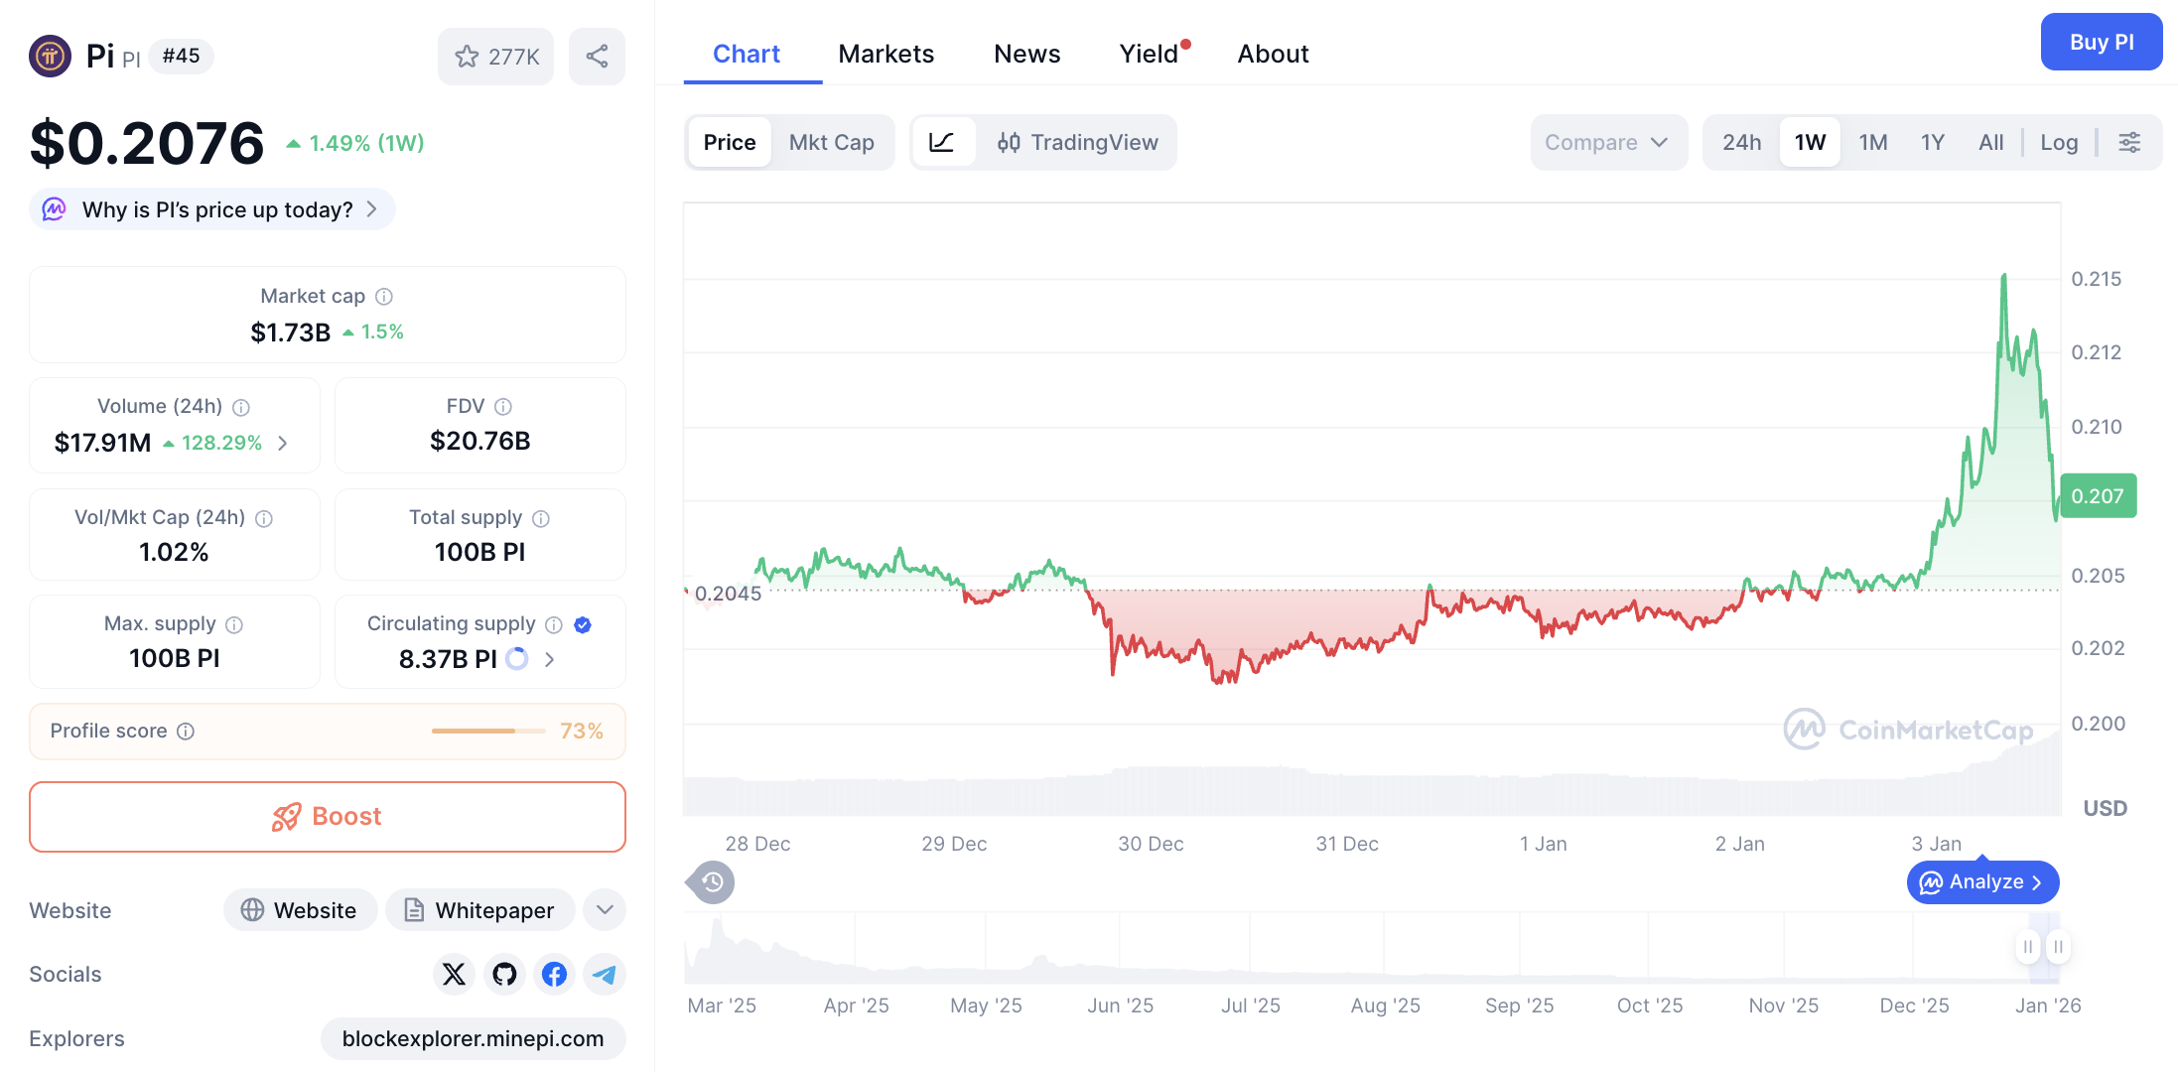The width and height of the screenshot is (2178, 1072).
Task: Click the Buy PI button
Action: (x=2101, y=42)
